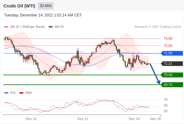Toggle the RSI legend marker
The width and height of the screenshot is (184, 124).
6,93
